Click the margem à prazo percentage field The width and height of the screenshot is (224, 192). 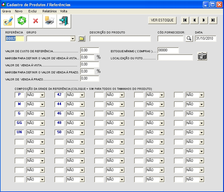pos(88,71)
